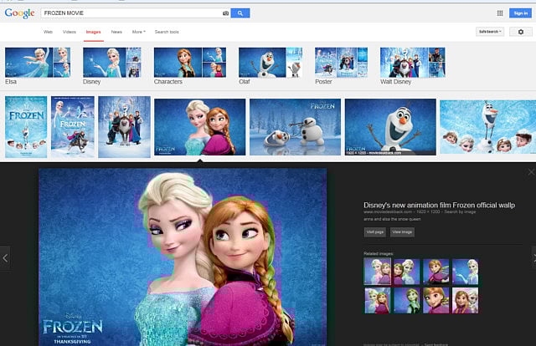The image size is (536, 346).
Task: Switch to the News tab
Action: pos(116,32)
